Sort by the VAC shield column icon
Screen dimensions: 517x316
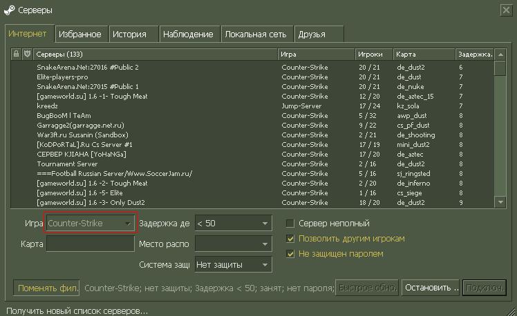tap(28, 54)
